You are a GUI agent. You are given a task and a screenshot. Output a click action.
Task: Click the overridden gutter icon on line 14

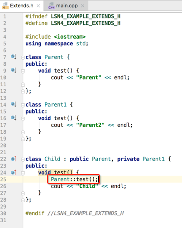(x=14, y=104)
